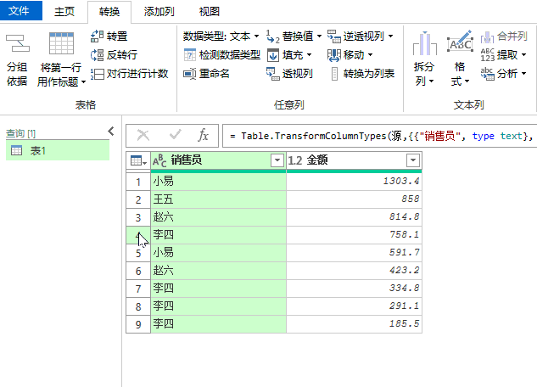Collapse the 查询 queries pane chevron

tap(111, 132)
